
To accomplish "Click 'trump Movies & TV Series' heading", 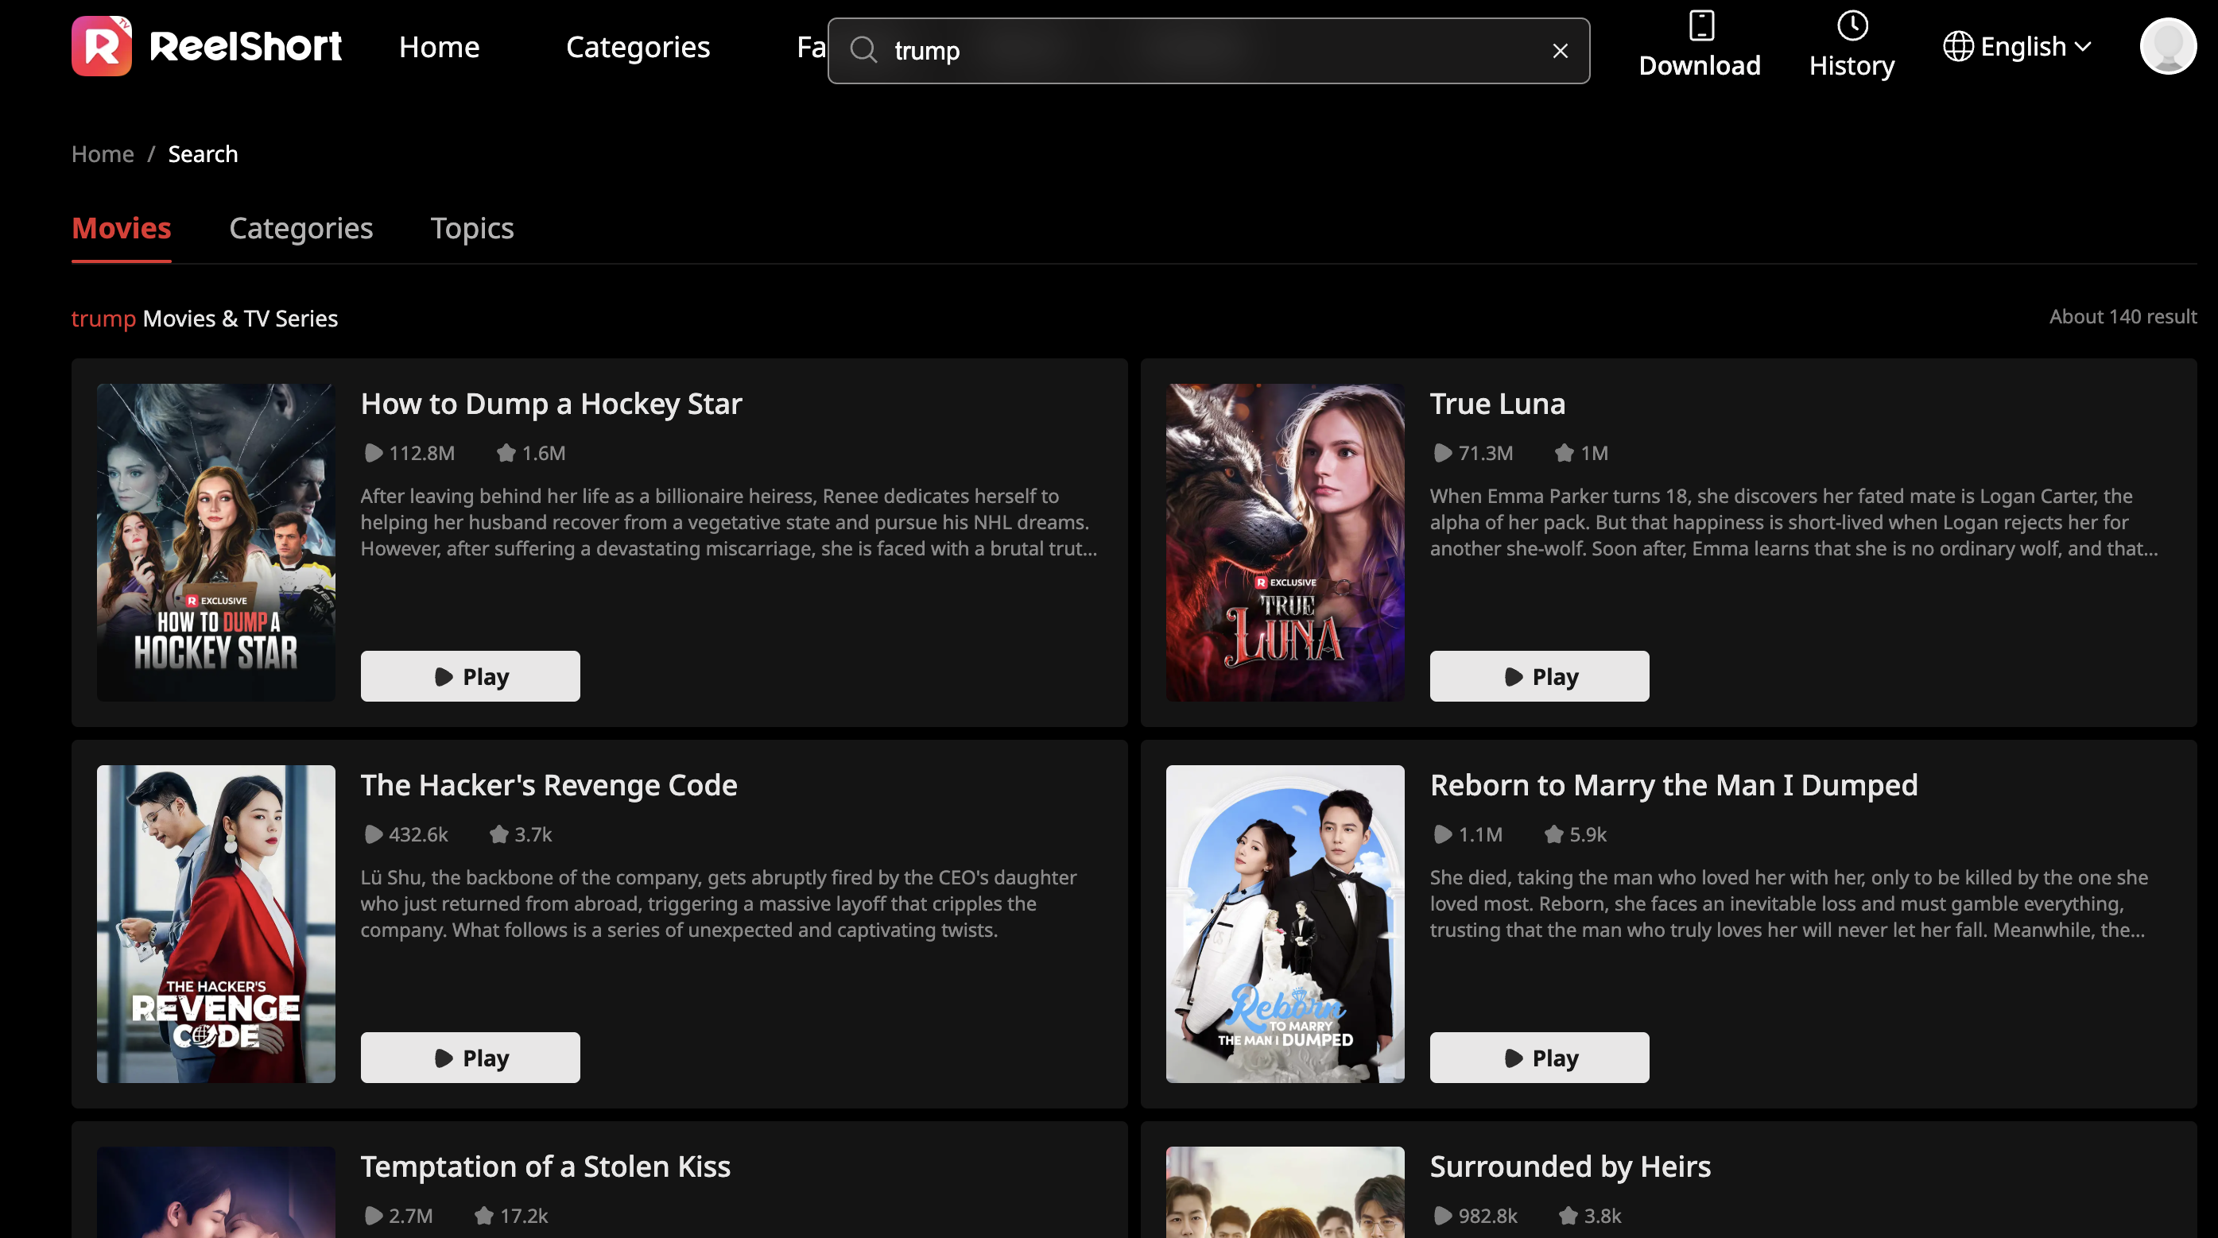I will coord(204,319).
